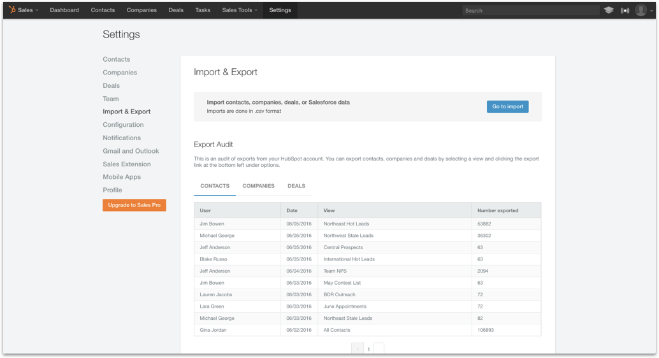Screen dimensions: 659x358
Task: Select Import & Export in sidebar
Action: point(126,111)
